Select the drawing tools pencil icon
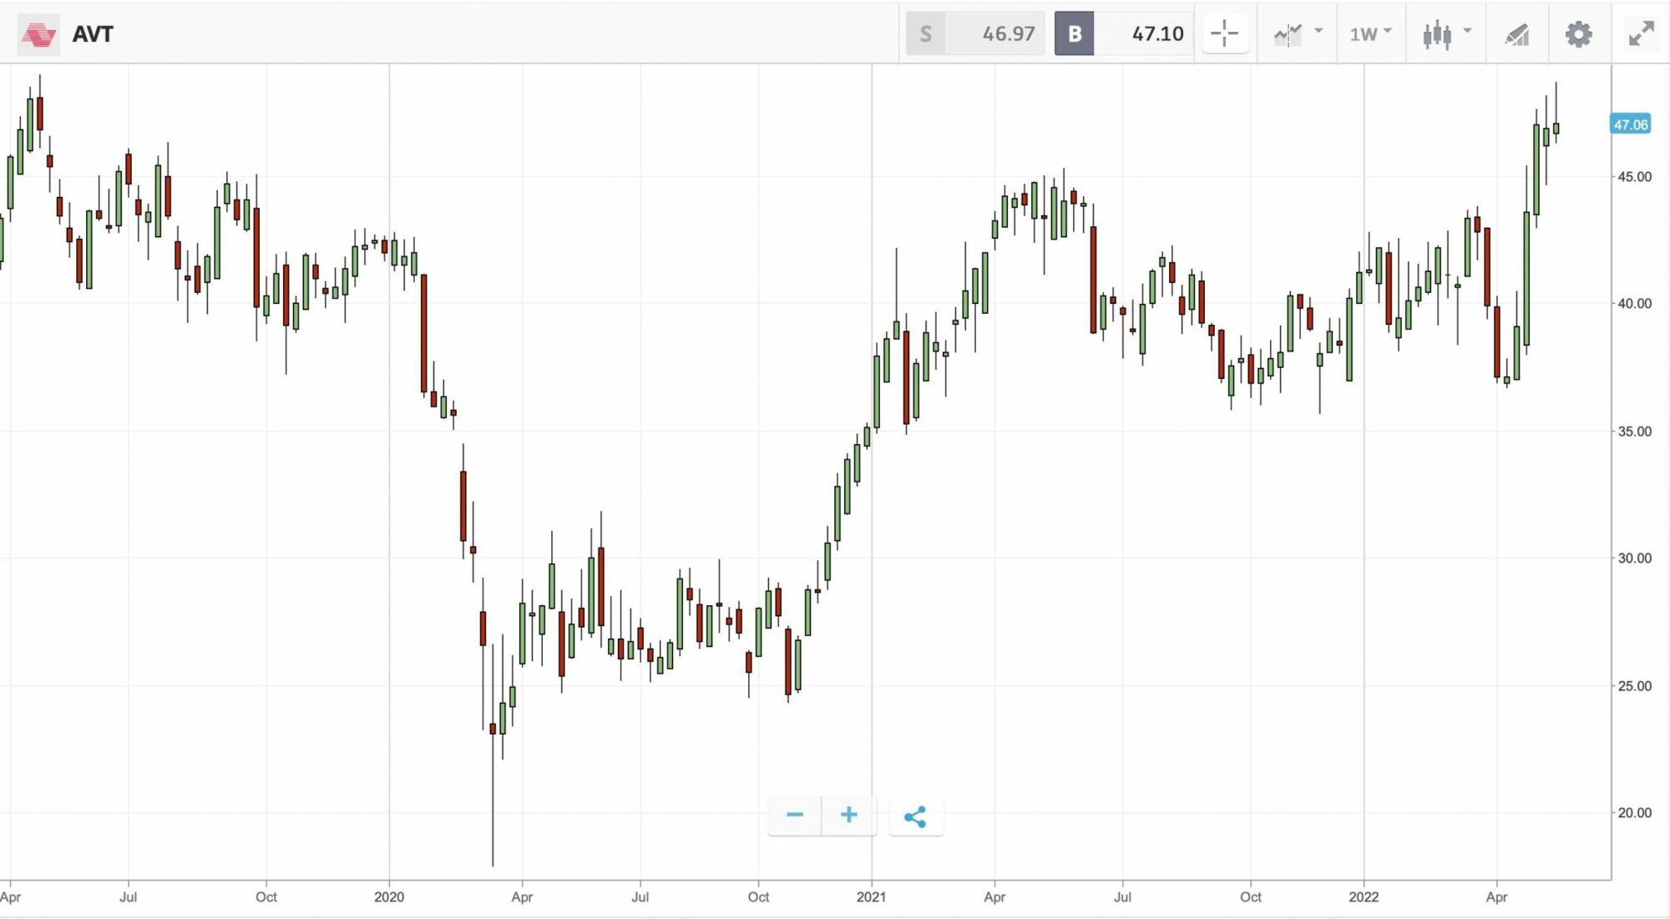The height and width of the screenshot is (919, 1670). click(1516, 34)
